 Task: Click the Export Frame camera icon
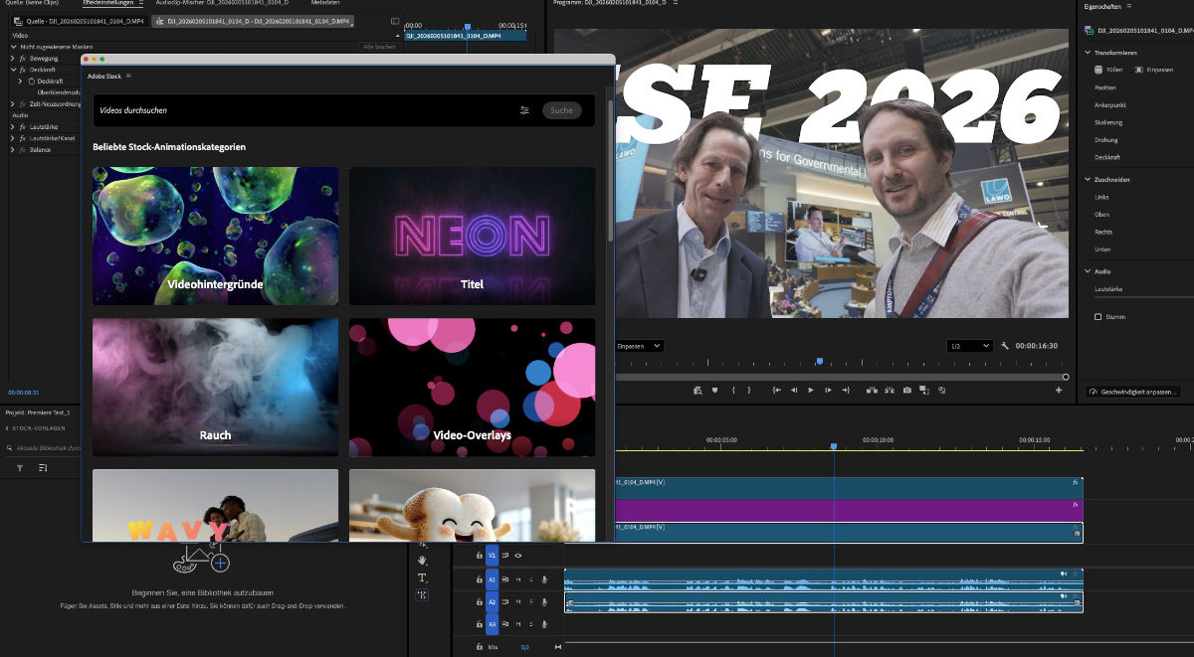907,391
